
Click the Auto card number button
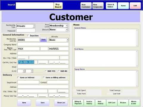tap(43, 40)
